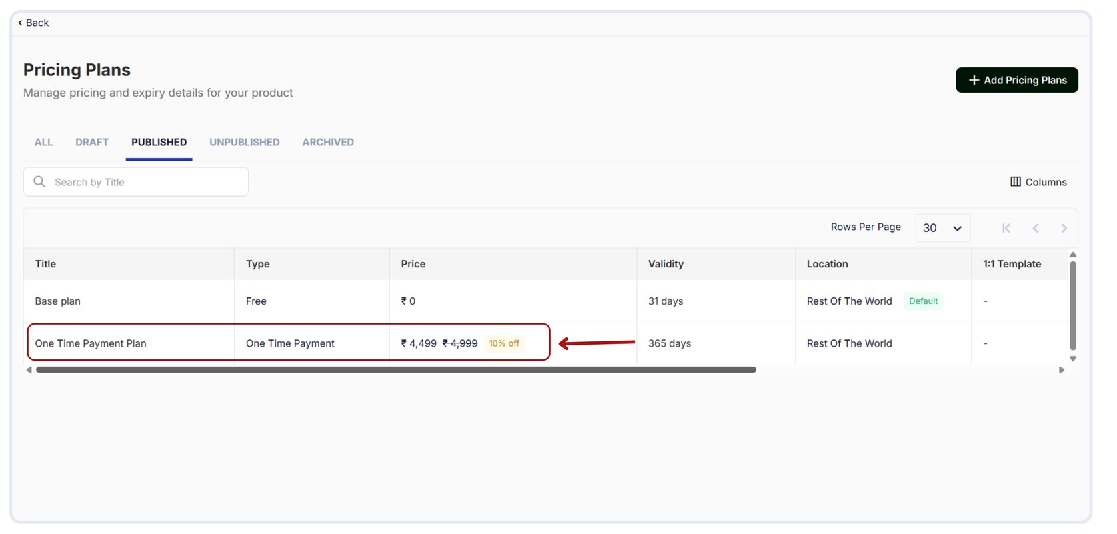Click the One Time Payment type cell

(290, 343)
